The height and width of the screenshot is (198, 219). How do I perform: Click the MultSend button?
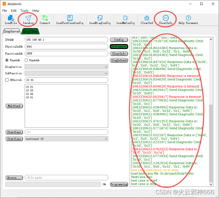coord(14,106)
